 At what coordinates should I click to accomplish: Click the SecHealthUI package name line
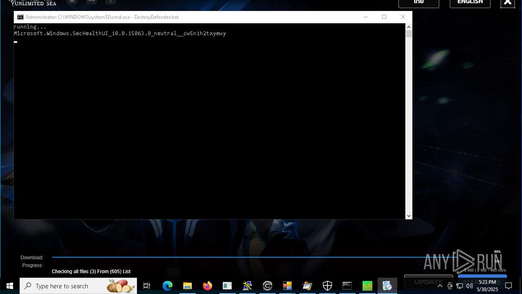pos(120,33)
